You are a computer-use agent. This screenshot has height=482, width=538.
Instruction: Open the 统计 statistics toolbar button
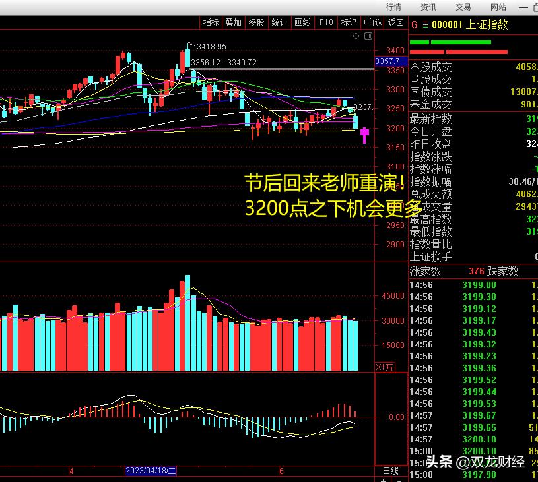point(279,22)
